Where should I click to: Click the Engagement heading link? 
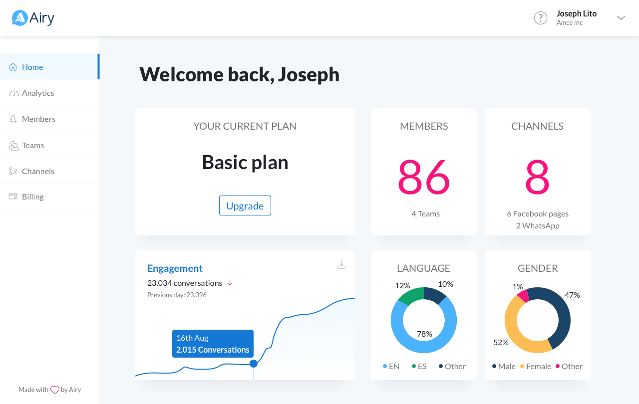pos(175,268)
